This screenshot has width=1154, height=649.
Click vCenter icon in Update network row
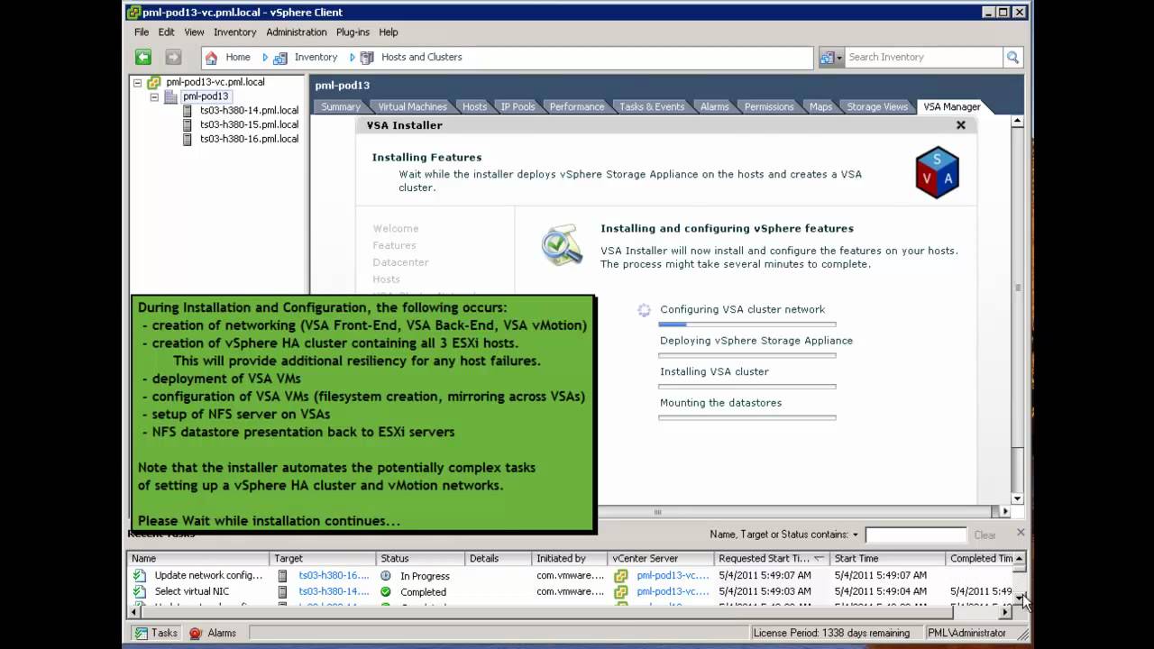pos(620,575)
